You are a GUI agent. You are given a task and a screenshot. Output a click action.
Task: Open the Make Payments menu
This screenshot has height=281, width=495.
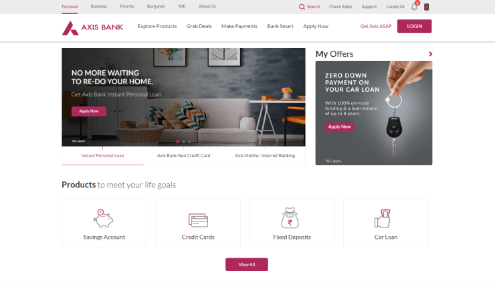239,26
